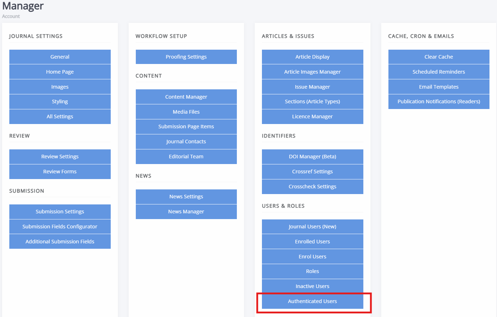Open Scheduled Reminders
Screen dimensions: 497x317
pyautogui.click(x=439, y=72)
